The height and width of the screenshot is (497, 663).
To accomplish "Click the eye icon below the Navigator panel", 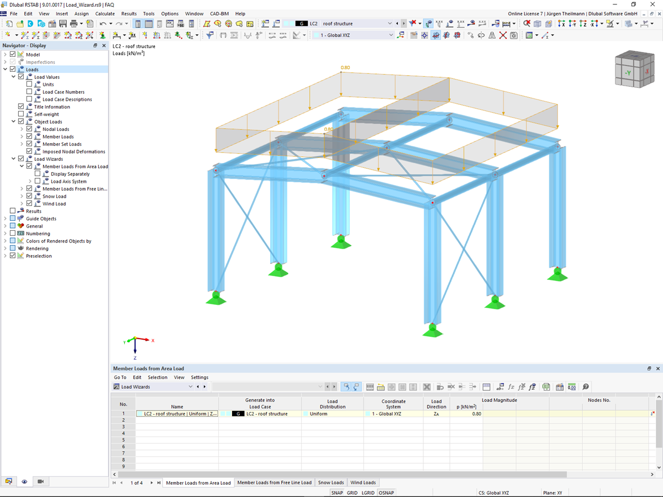I will (x=24, y=482).
